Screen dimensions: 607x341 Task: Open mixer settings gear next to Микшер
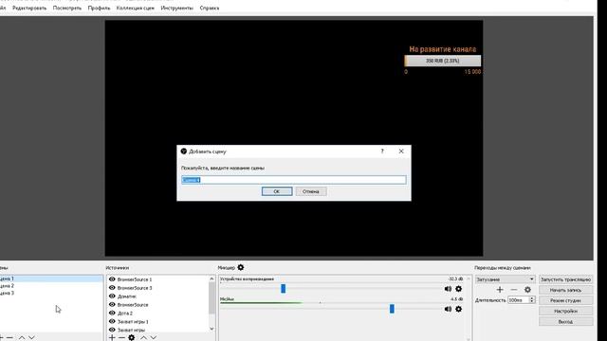pos(241,267)
